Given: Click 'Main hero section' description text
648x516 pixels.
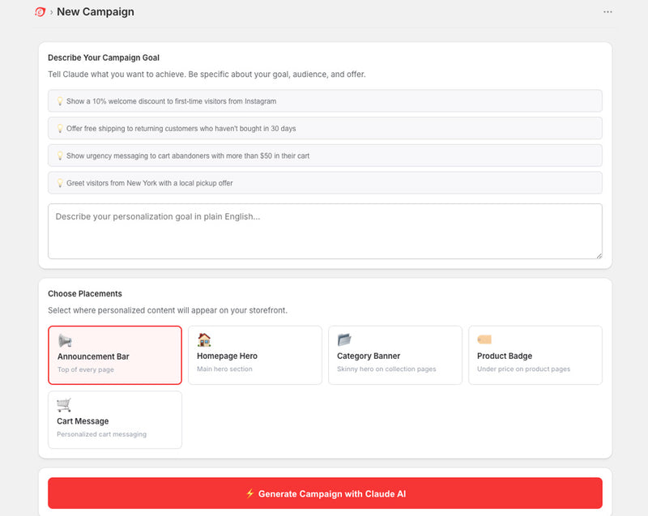Looking at the screenshot, I should point(224,369).
